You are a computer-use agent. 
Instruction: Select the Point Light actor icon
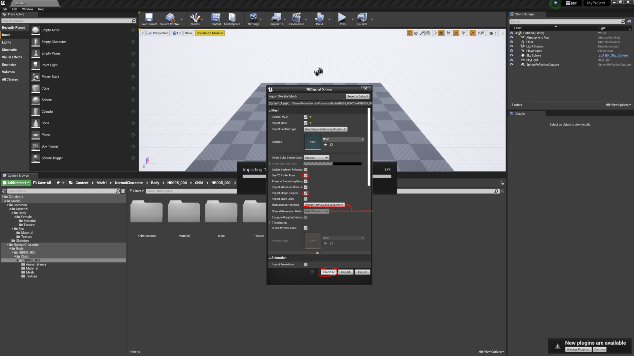coord(36,65)
